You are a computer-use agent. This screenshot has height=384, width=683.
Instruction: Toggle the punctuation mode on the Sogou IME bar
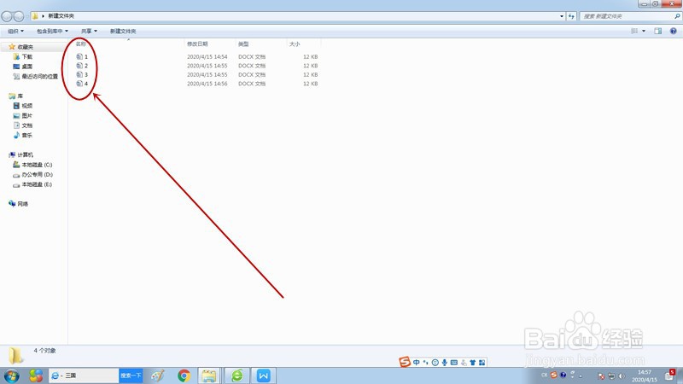coord(425,362)
